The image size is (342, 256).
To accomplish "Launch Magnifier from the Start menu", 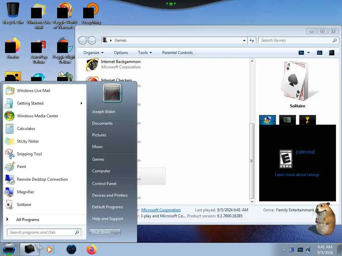I will point(45,192).
